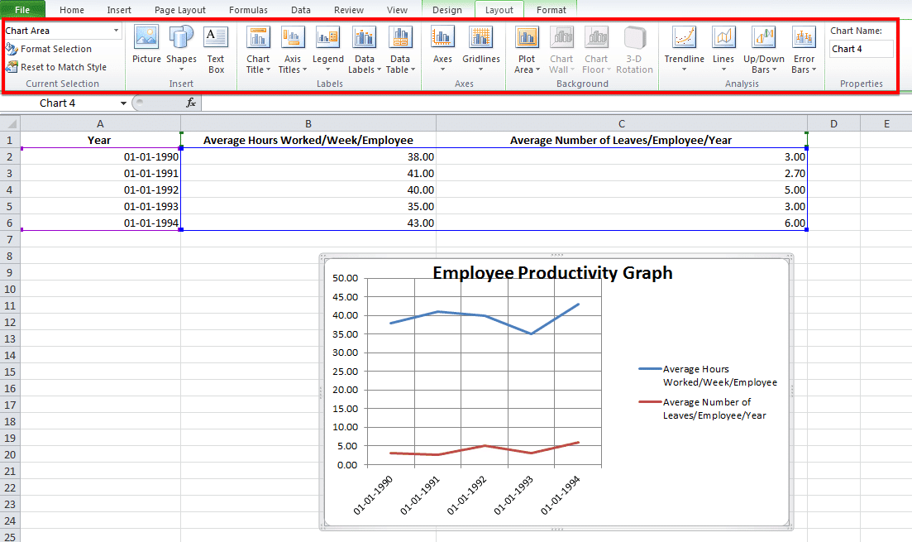Click the Select All corner button
This screenshot has height=542, width=912.
10,123
